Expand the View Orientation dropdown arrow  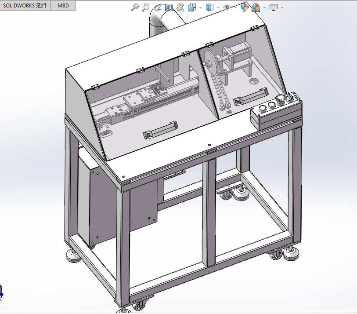tap(200, 7)
